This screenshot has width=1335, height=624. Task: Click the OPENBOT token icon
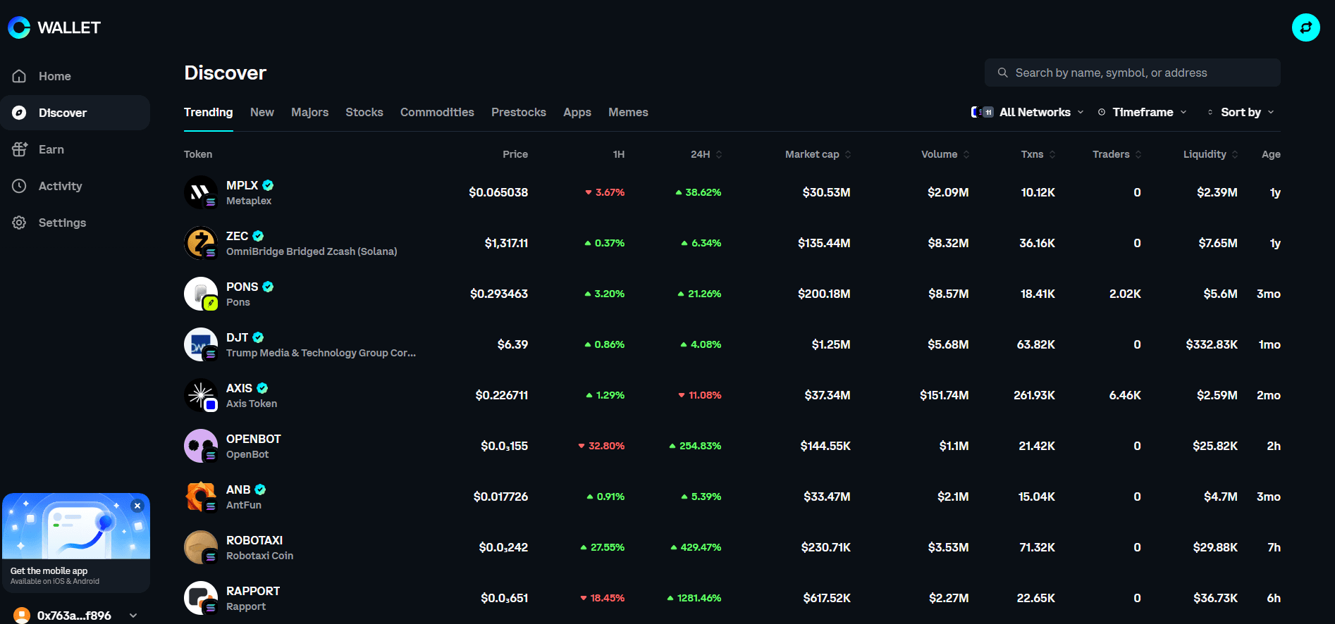201,446
